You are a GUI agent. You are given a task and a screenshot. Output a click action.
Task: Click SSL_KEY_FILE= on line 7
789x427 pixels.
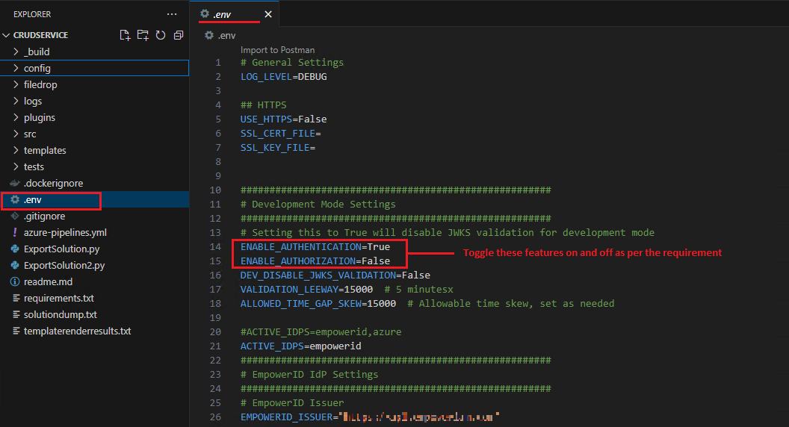coord(278,147)
